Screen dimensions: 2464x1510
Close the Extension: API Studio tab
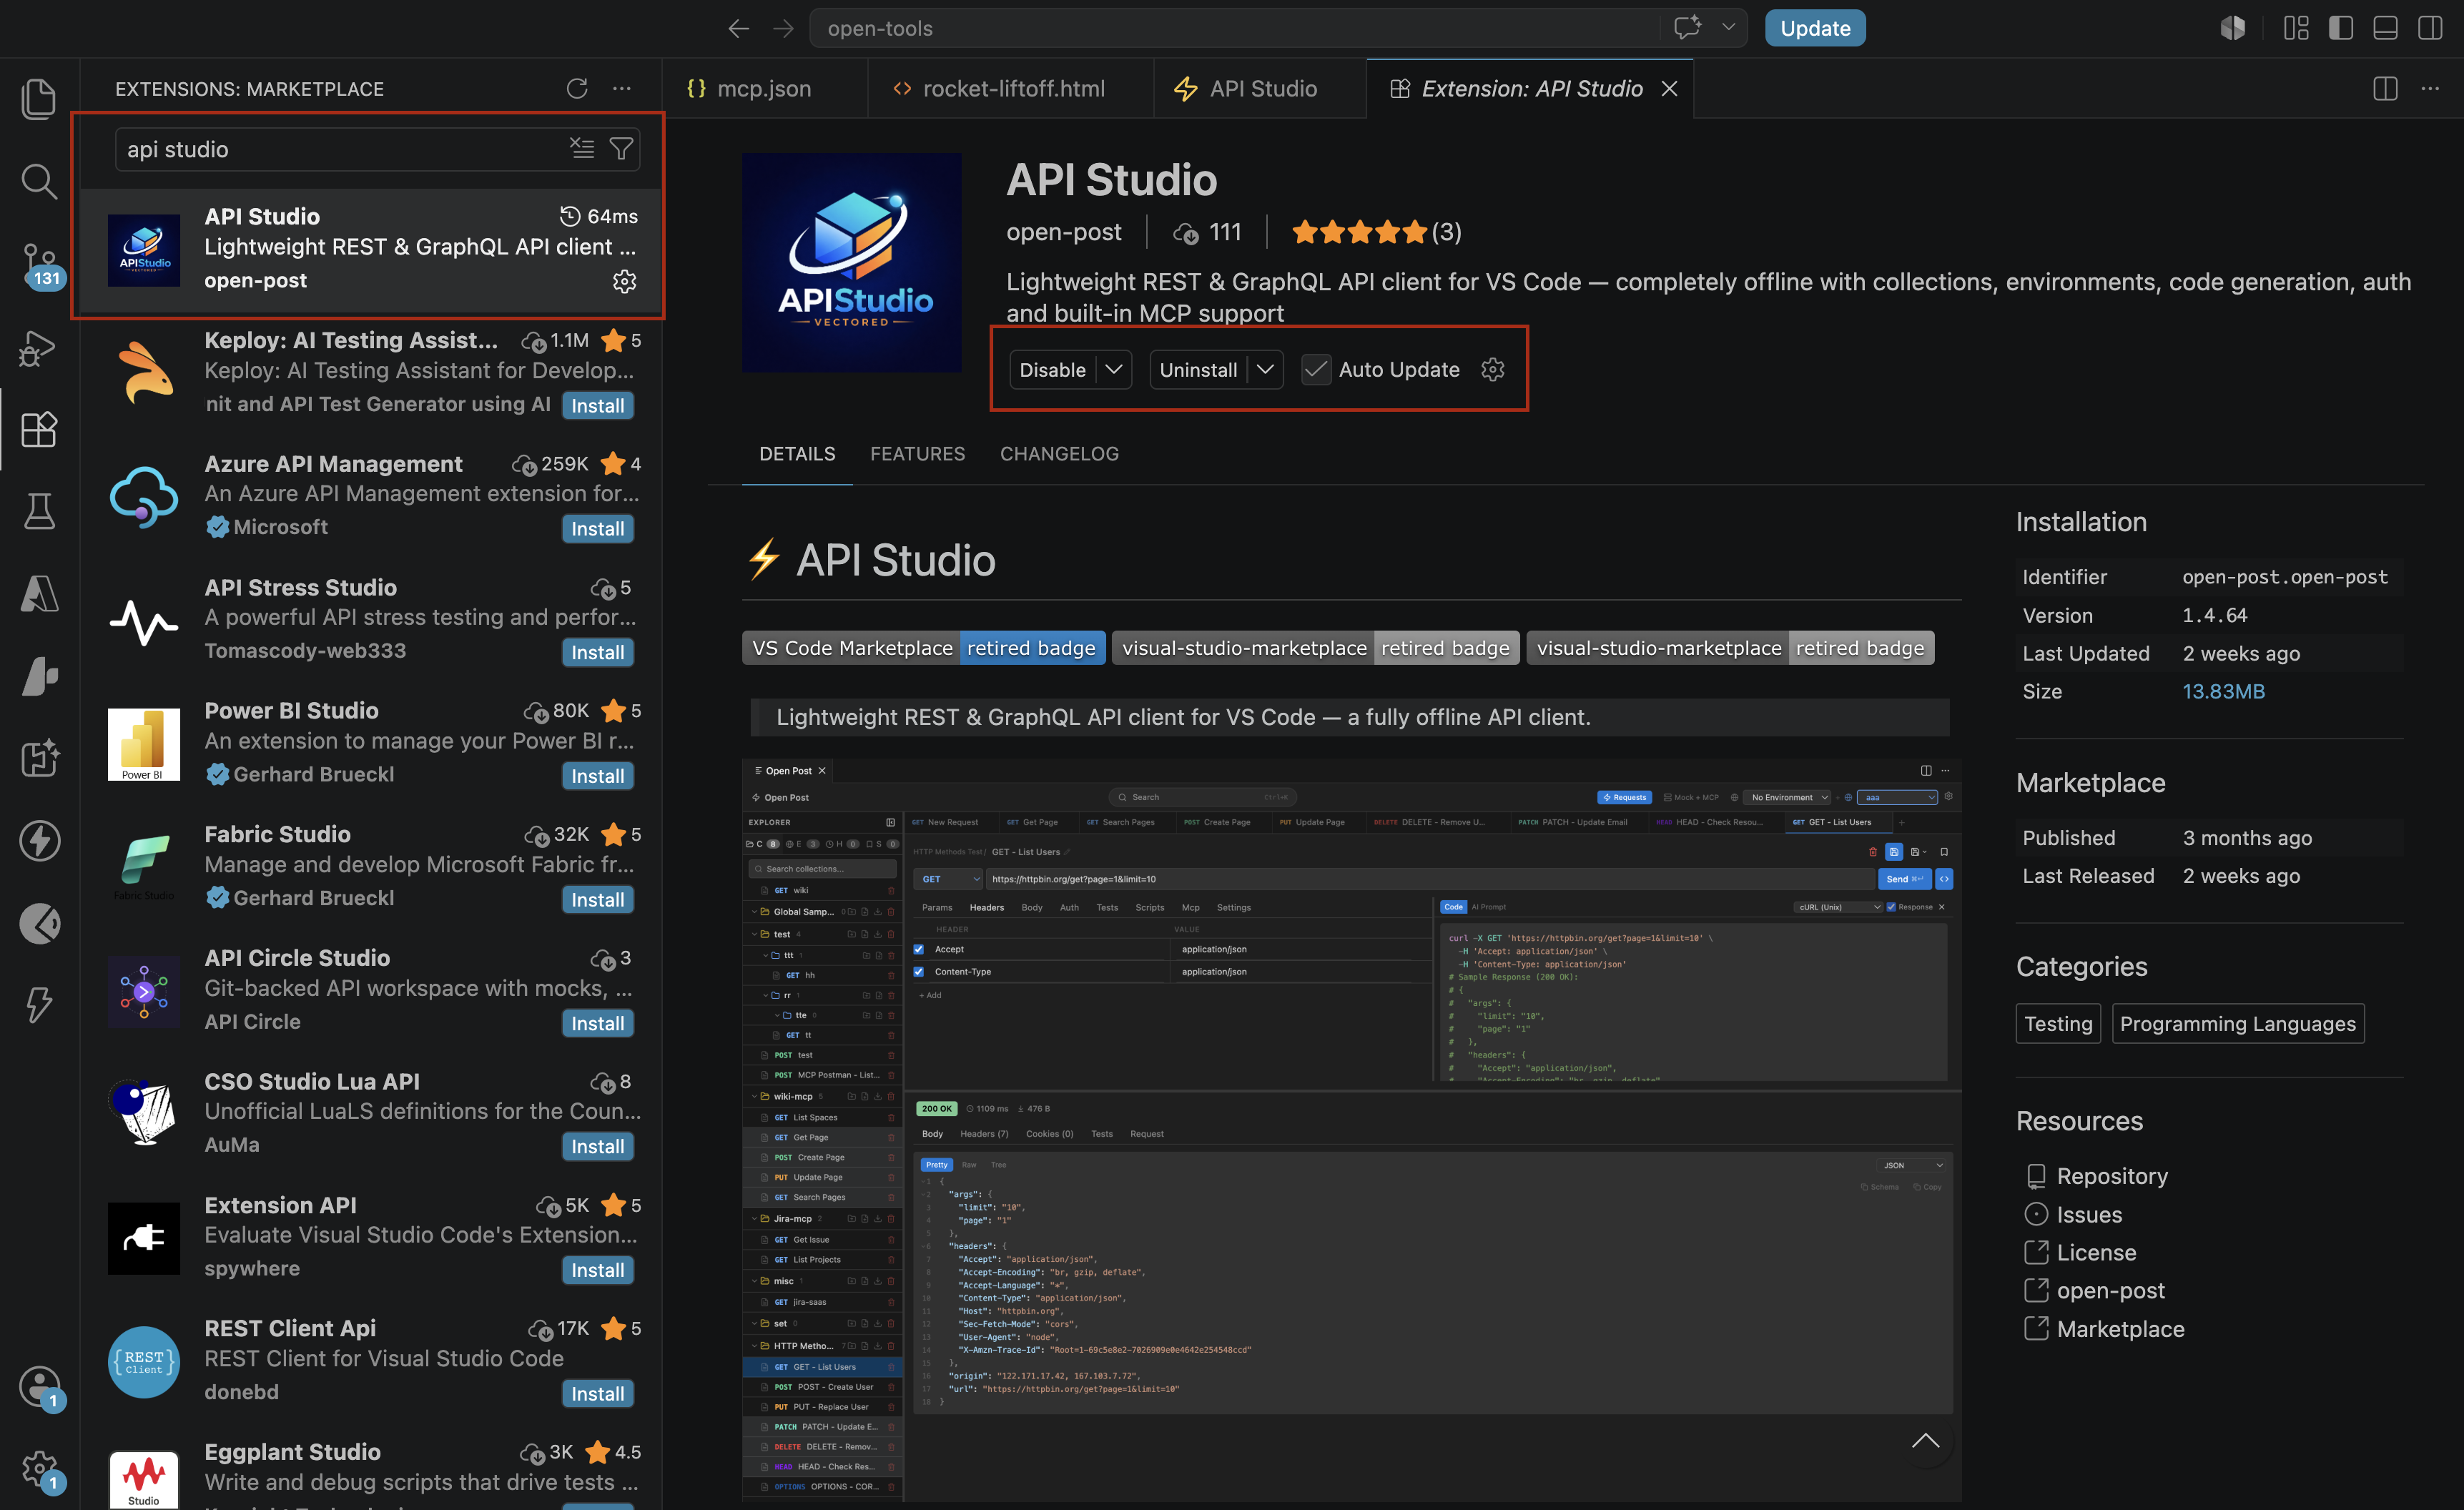(1669, 88)
